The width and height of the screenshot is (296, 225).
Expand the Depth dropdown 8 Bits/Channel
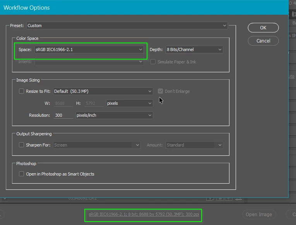[194, 49]
